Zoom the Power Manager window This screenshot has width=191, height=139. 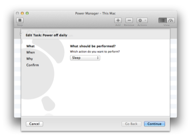[x=27, y=13]
